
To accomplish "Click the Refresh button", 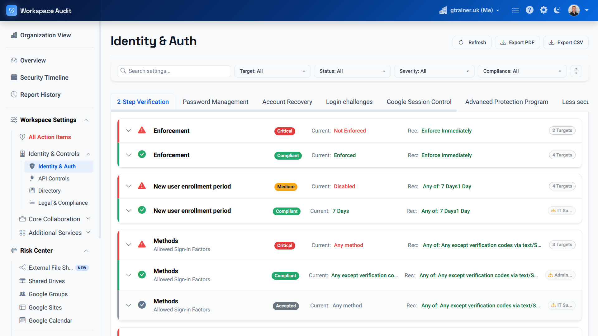I will (472, 42).
